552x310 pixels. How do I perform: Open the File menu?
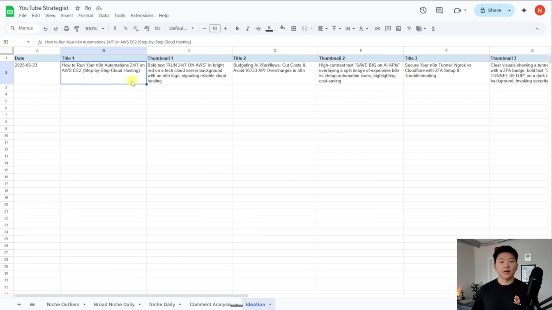click(23, 16)
